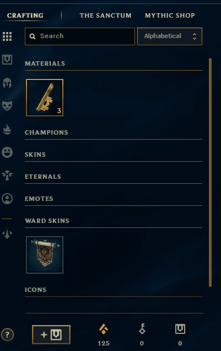Screen dimensions: 221x351
Task: Filter loot by skins mask icon
Action: coord(7,106)
